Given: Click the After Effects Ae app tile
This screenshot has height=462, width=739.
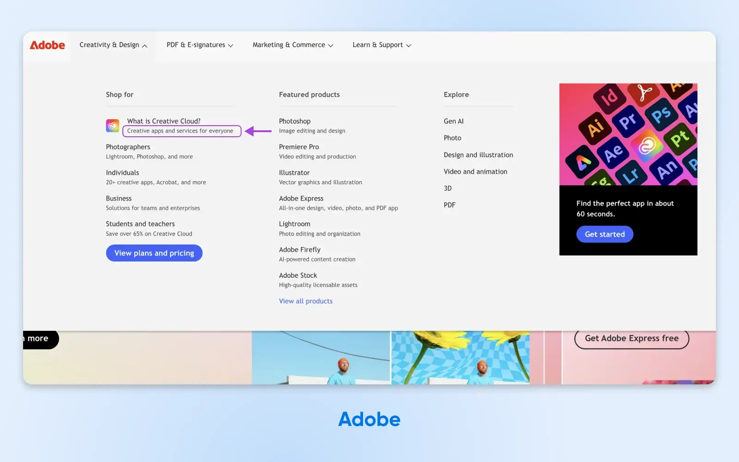Looking at the screenshot, I should (x=614, y=153).
